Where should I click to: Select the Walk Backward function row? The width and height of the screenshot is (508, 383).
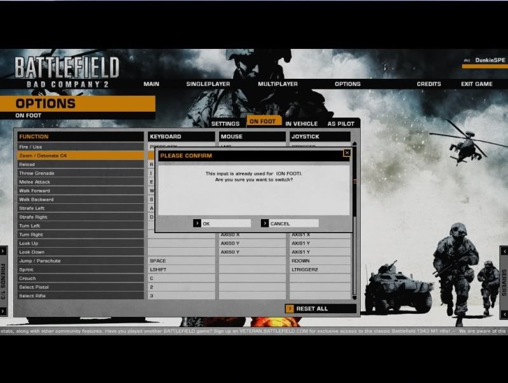[x=81, y=199]
